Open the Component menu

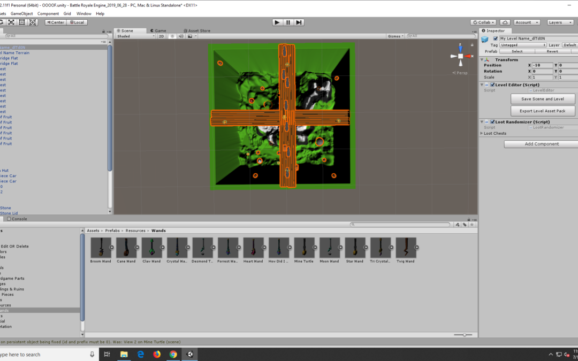48,13
